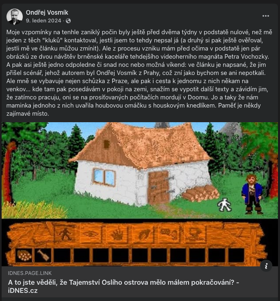Select the open hand use verb icon
Viewport: 280px width, 301px height.
coord(117,234)
